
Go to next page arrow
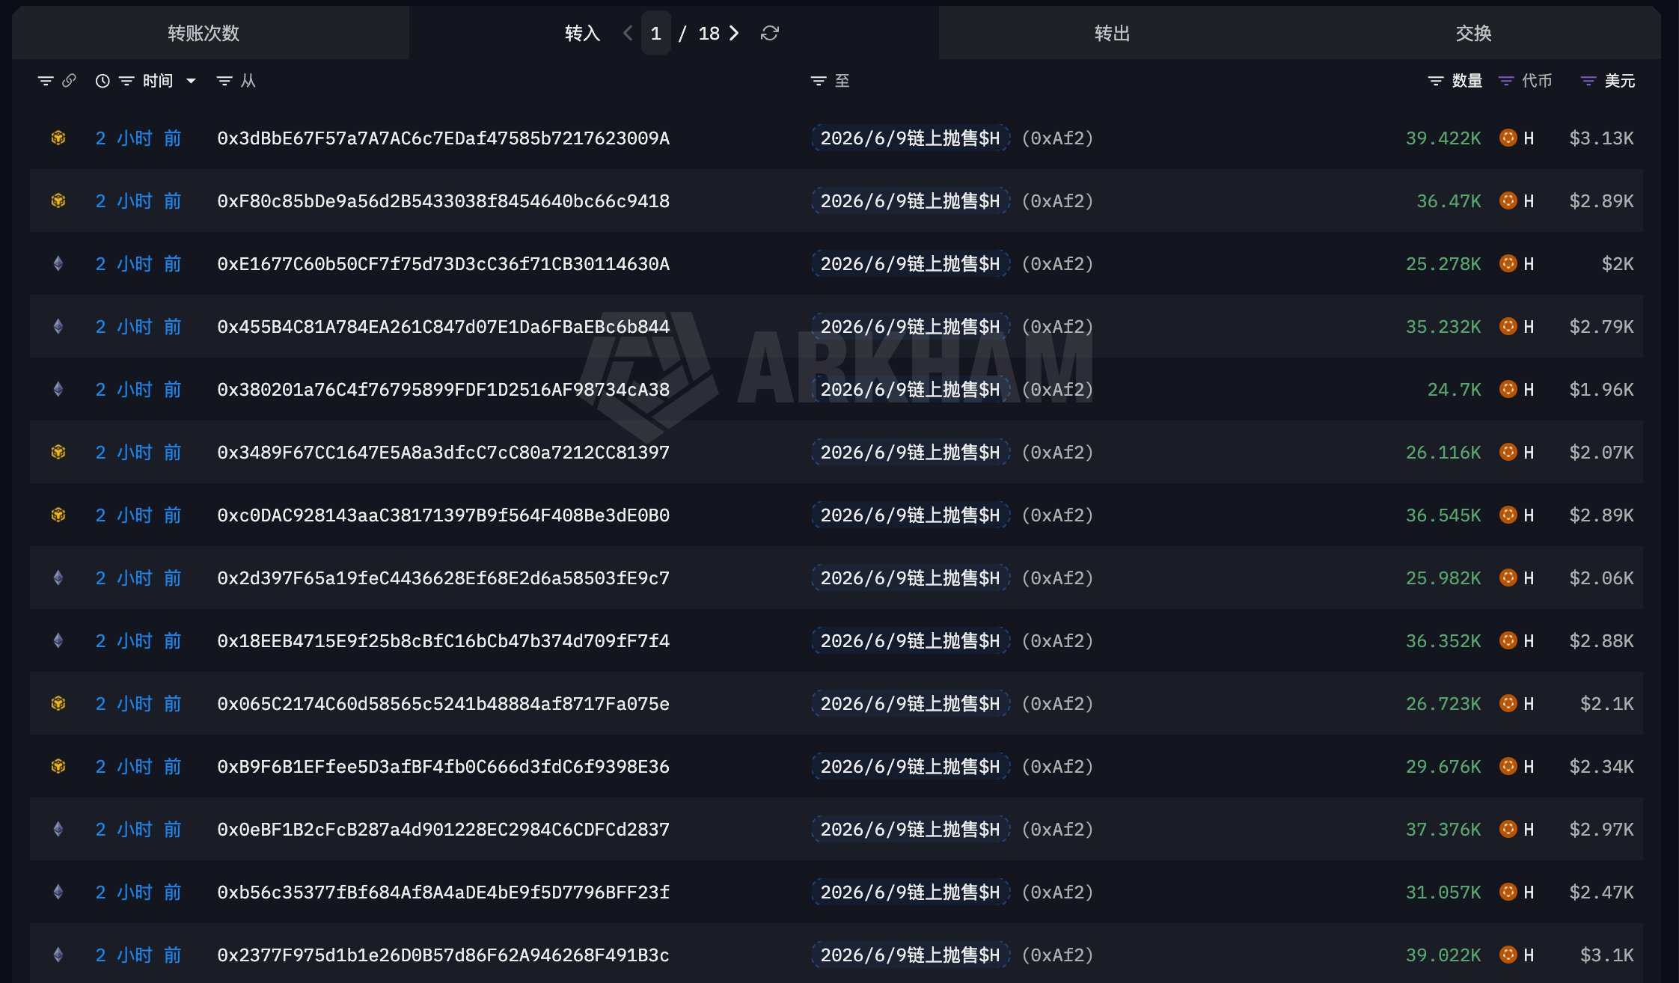pos(734,33)
